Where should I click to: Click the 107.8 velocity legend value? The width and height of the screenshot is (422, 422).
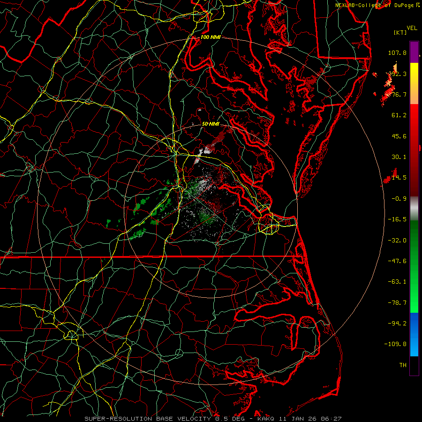[x=397, y=53]
